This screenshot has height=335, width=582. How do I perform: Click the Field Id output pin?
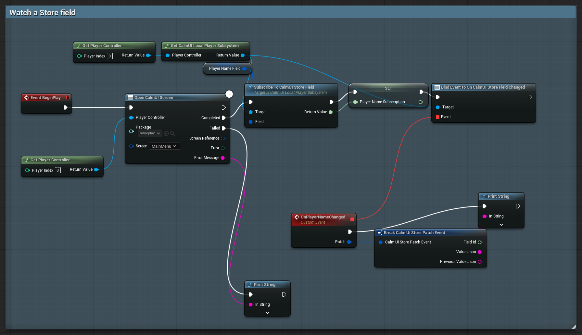pyautogui.click(x=480, y=242)
